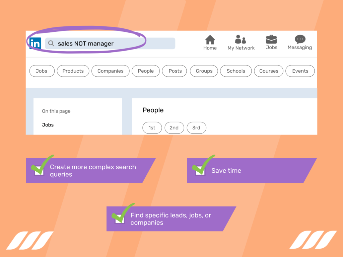Select the Schools filter pill

point(236,71)
